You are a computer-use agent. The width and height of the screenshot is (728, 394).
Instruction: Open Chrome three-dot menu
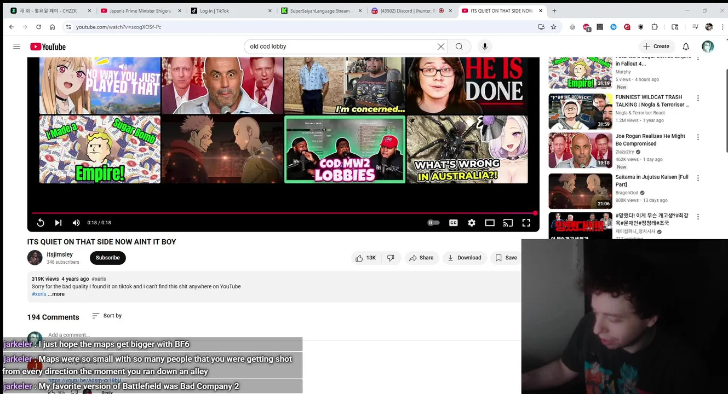(x=721, y=27)
